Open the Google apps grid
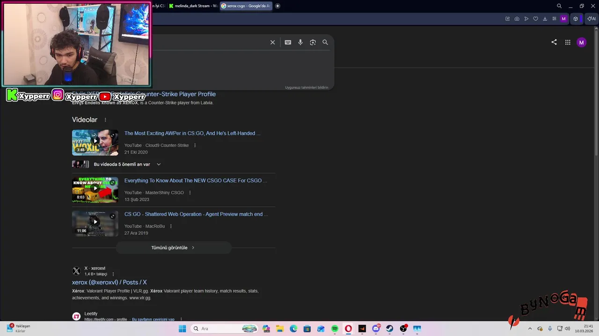The image size is (599, 336). coord(568,42)
